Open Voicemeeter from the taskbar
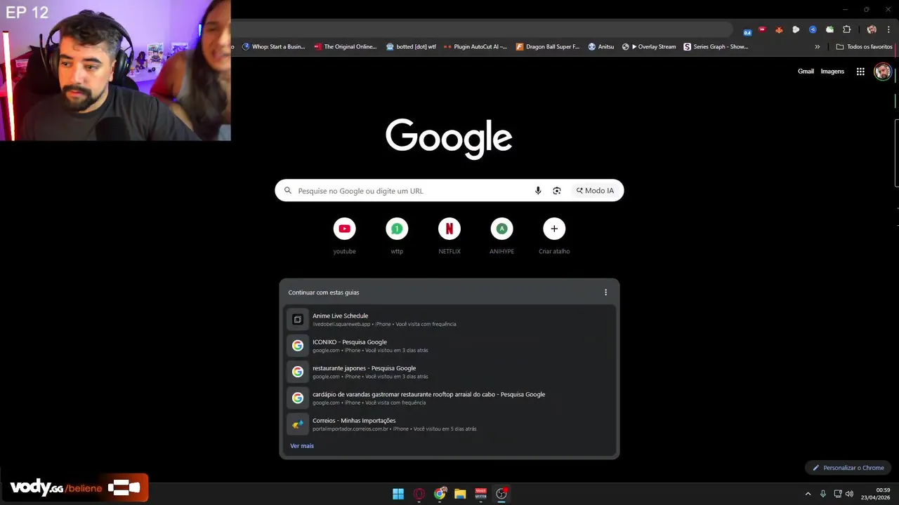 pos(481,494)
